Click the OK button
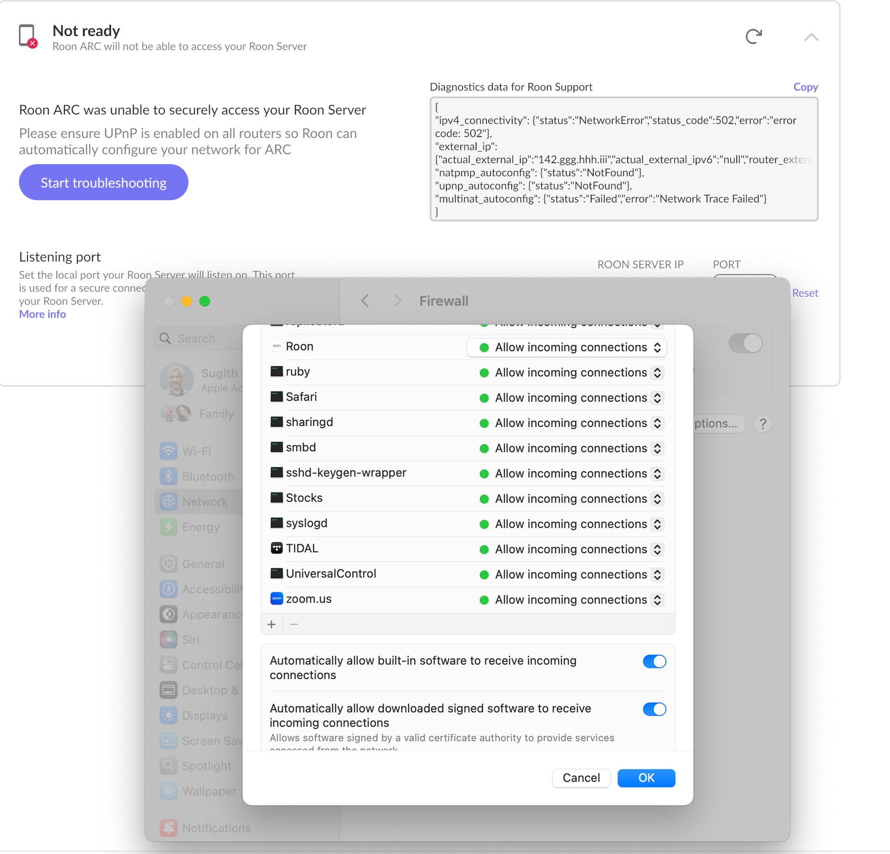 click(646, 778)
